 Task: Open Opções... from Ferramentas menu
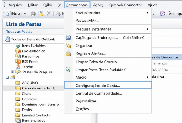coord(108,109)
